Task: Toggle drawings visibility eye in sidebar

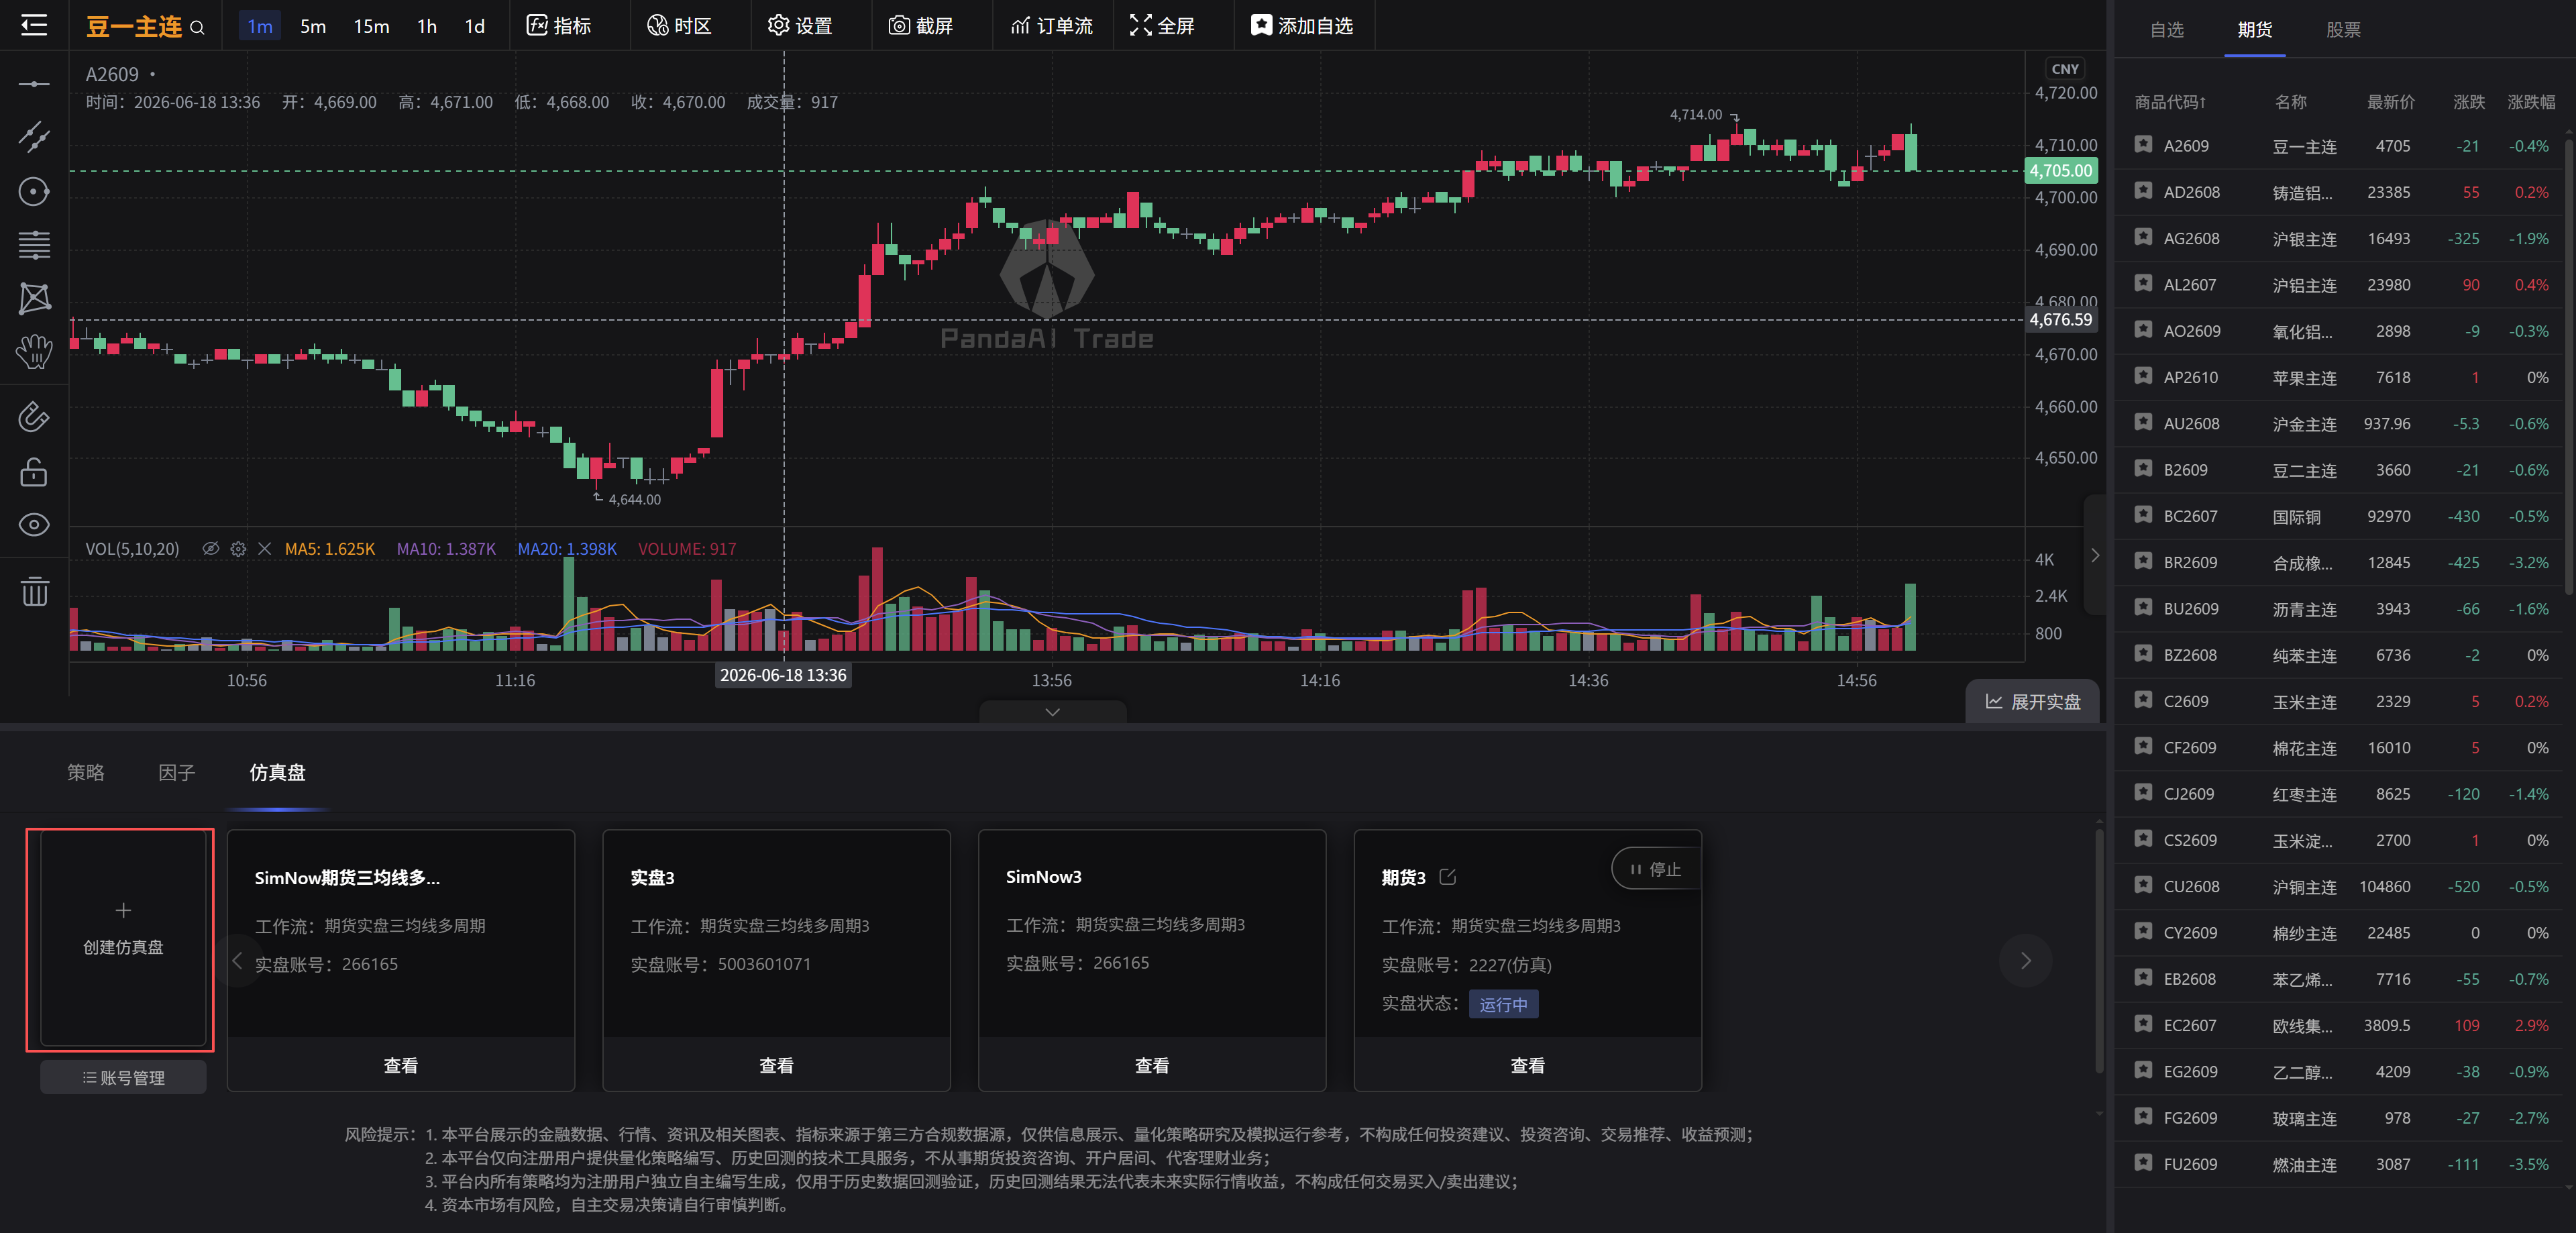Action: [34, 525]
